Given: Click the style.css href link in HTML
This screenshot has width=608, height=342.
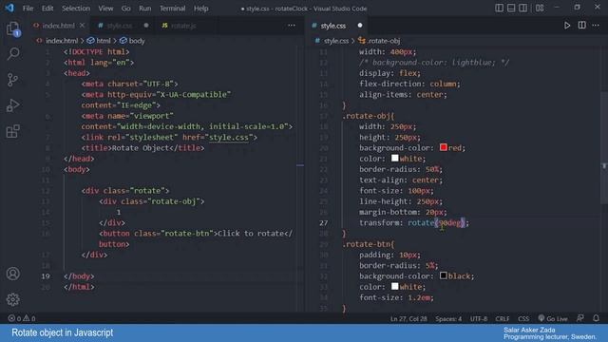Looking at the screenshot, I should coord(228,137).
